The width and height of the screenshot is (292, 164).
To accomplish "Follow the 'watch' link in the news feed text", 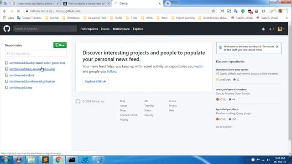I will tap(199, 66).
